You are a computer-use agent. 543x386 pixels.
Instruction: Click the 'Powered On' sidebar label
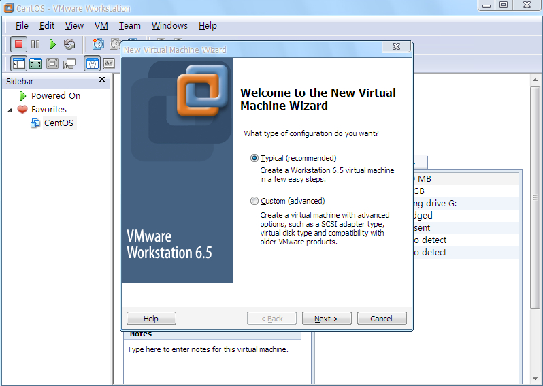[56, 95]
